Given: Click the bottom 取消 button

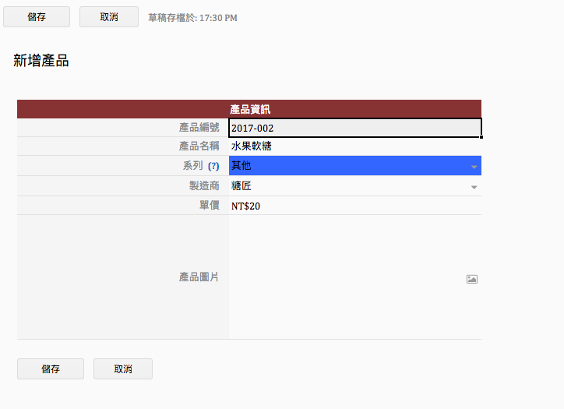Looking at the screenshot, I should point(123,368).
